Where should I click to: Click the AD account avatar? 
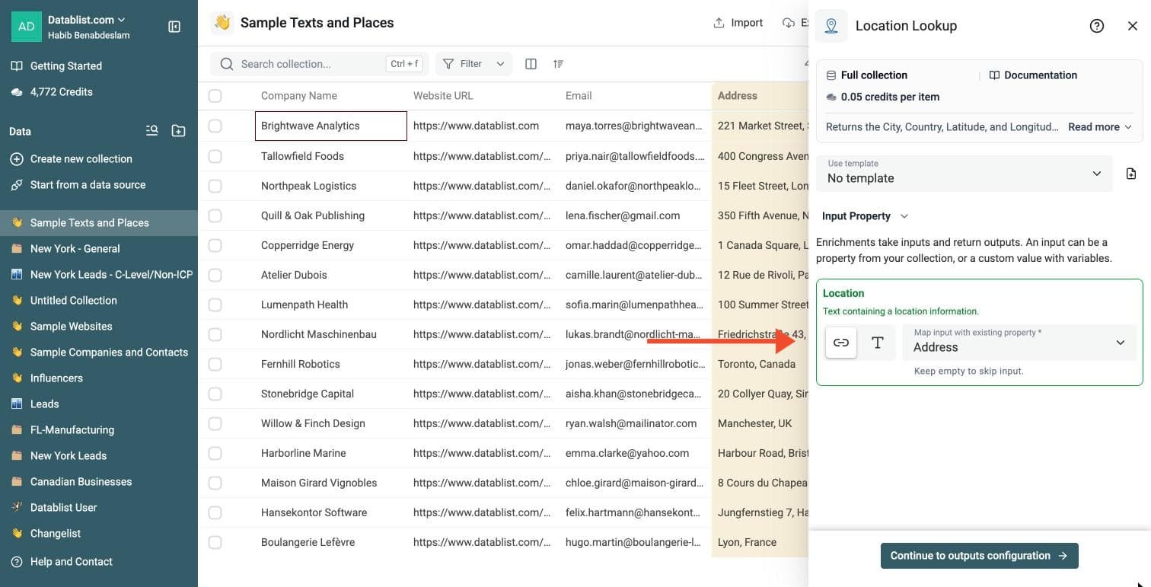pos(27,26)
